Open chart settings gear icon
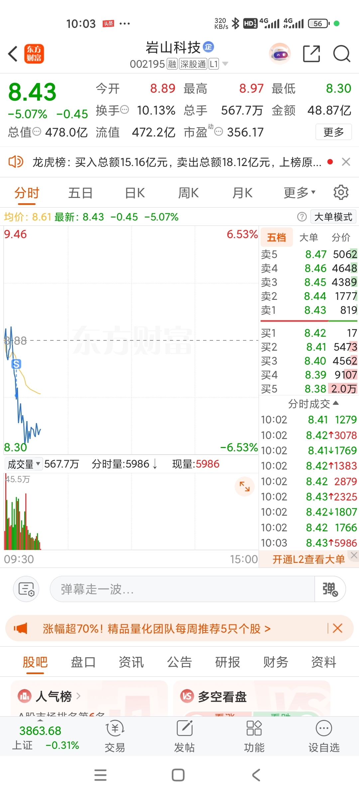Viewport: 359px width, 797px height. [x=341, y=192]
